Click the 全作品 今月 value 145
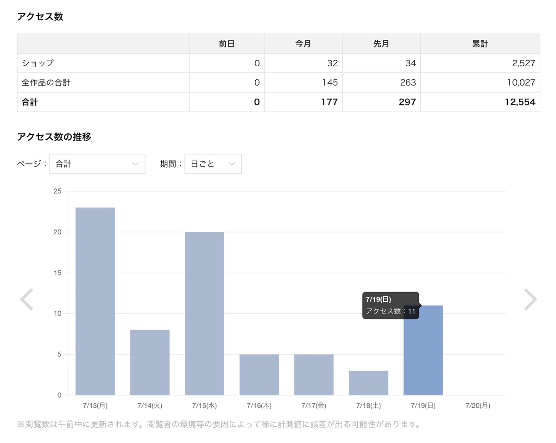Viewport: 556px width, 443px height. [x=330, y=83]
